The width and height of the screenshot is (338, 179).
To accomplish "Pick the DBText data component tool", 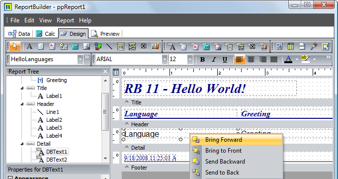I will 172,46.
